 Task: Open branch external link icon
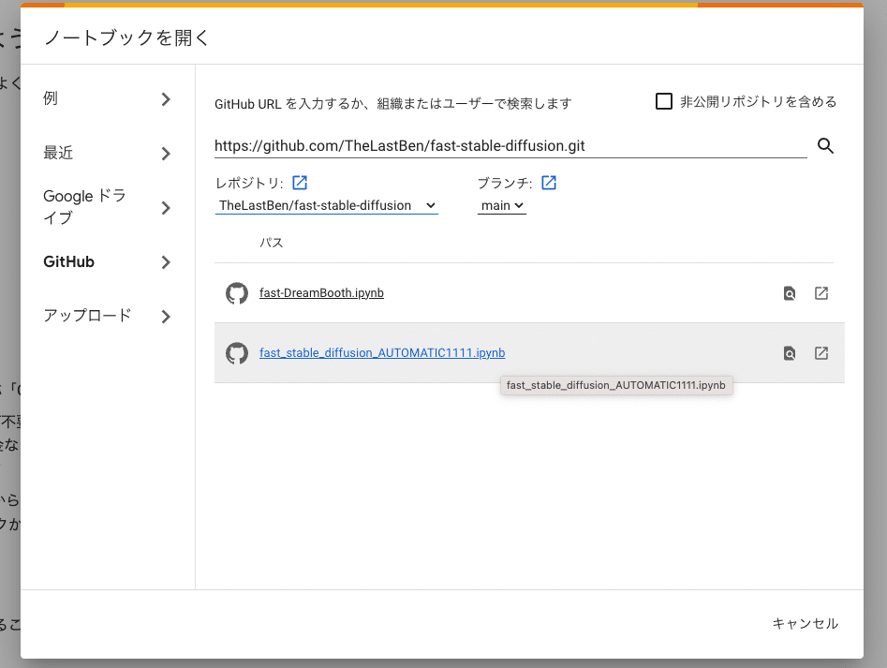coord(549,183)
